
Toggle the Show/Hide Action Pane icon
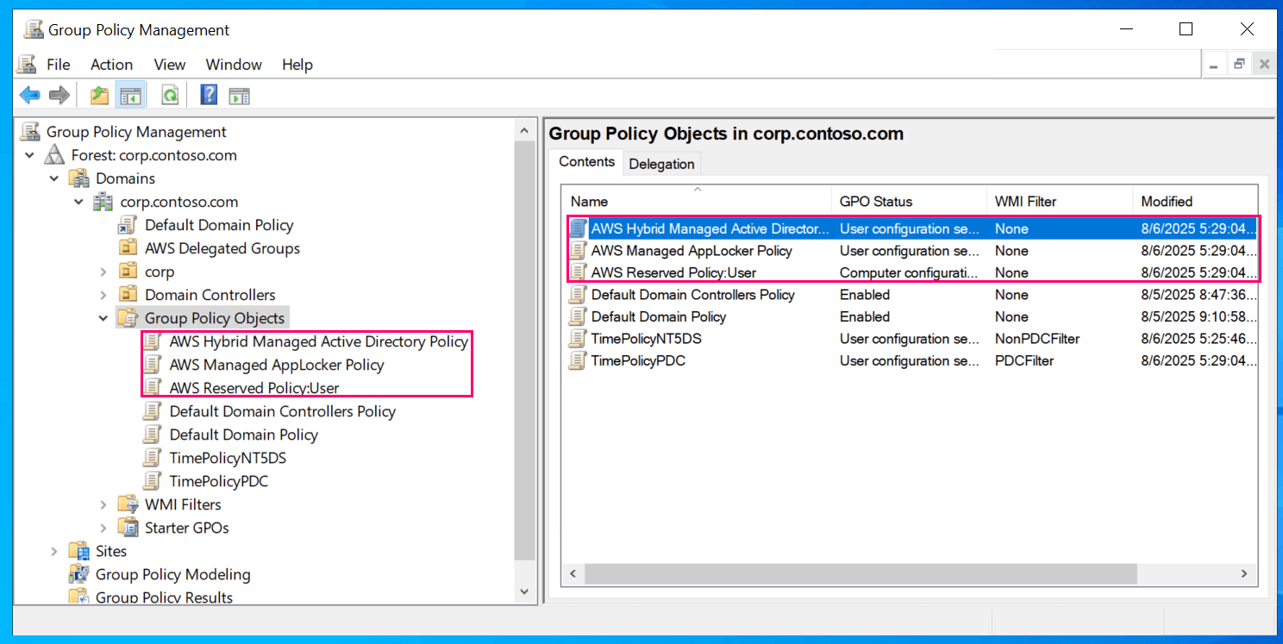[239, 95]
